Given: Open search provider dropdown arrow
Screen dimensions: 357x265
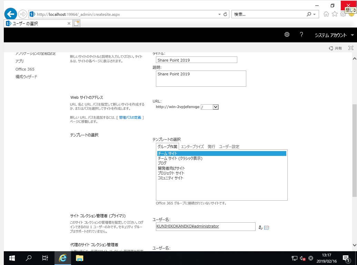Looking at the screenshot, I should (315, 14).
